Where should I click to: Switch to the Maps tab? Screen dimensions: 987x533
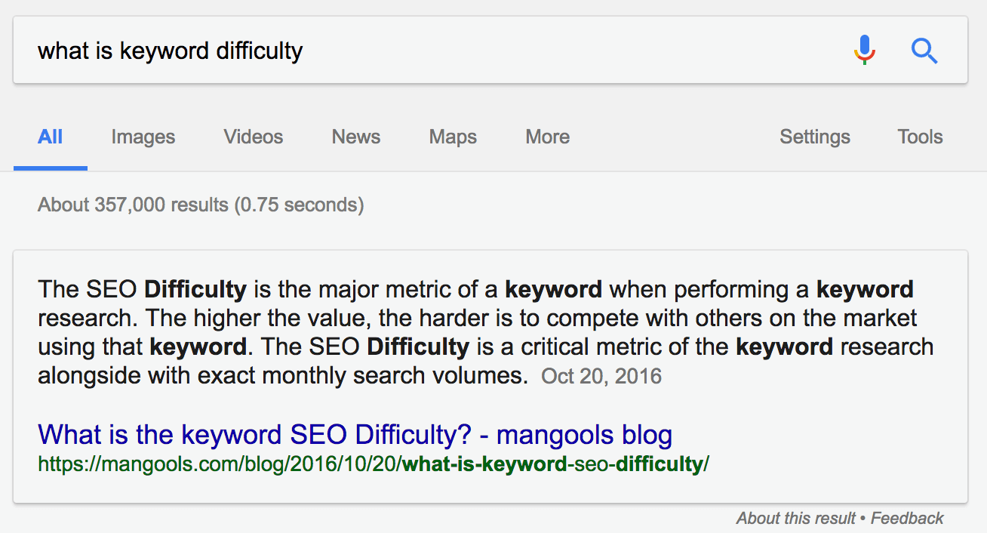click(453, 137)
